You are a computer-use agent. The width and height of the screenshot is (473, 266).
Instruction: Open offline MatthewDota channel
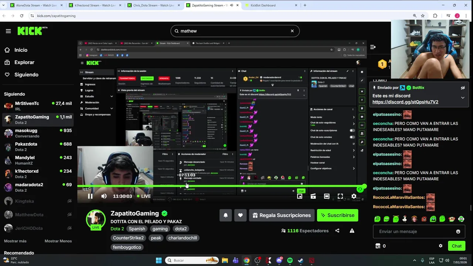tap(38, 215)
